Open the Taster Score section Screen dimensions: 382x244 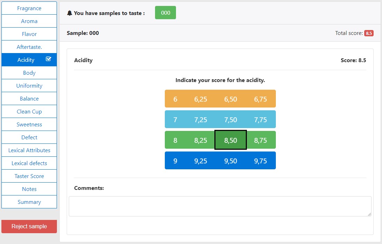tap(29, 176)
